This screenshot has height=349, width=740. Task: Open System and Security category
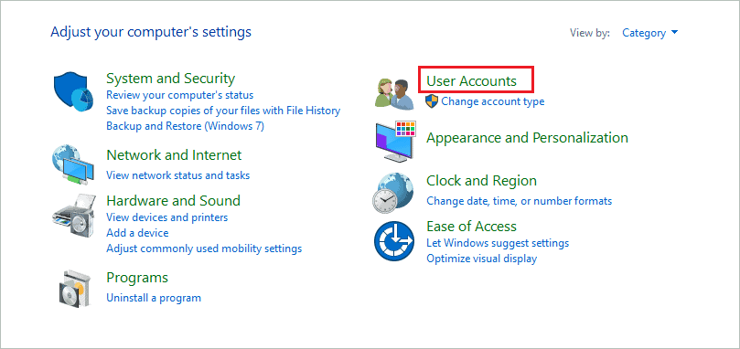click(170, 78)
